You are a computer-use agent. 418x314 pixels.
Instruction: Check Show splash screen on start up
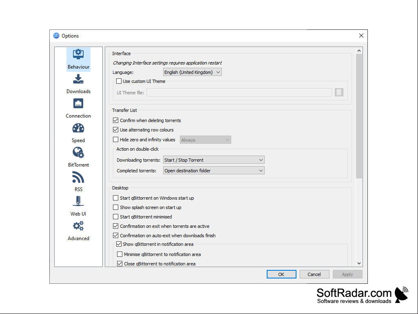coord(116,207)
